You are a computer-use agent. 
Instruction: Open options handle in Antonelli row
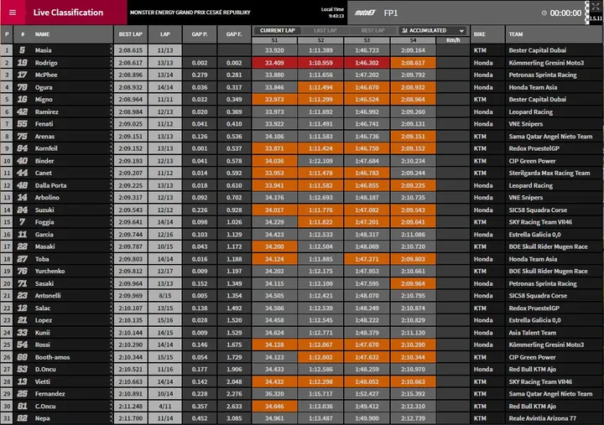pos(112,296)
